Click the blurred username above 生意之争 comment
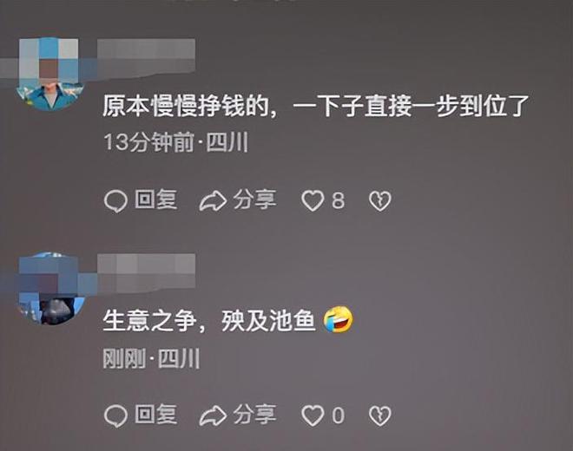573x451 pixels. point(146,273)
